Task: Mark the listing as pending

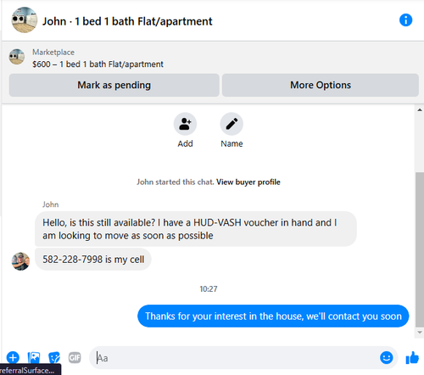Action: click(114, 85)
